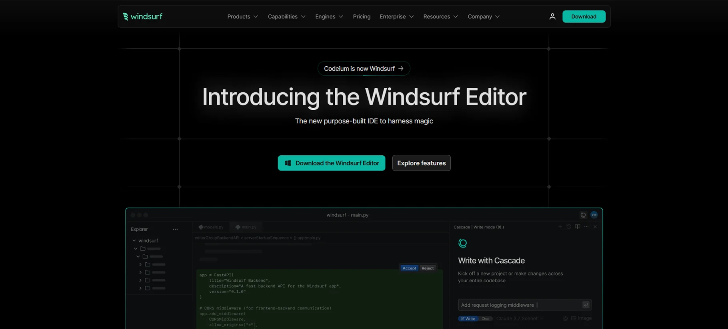The height and width of the screenshot is (329, 728).
Task: Expand the last collapsed folder in Explorer
Action: pos(140,288)
